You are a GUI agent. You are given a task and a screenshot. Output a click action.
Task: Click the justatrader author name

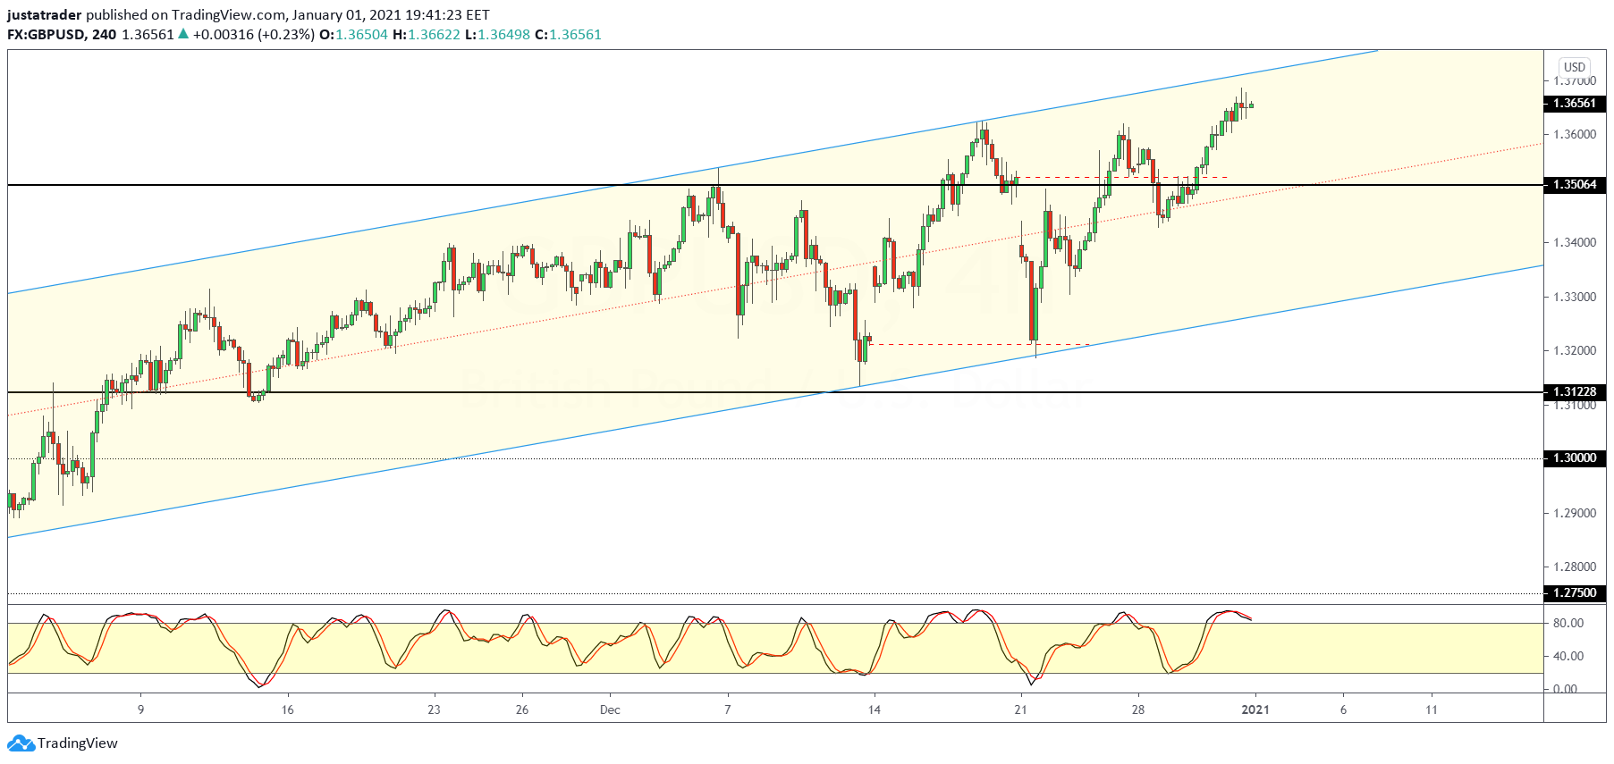45,14
